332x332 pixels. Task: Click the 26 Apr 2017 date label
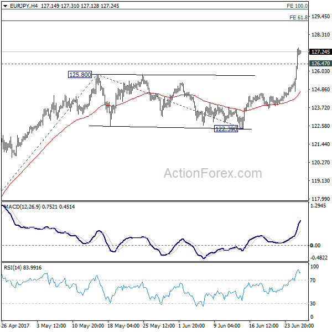coord(15,325)
